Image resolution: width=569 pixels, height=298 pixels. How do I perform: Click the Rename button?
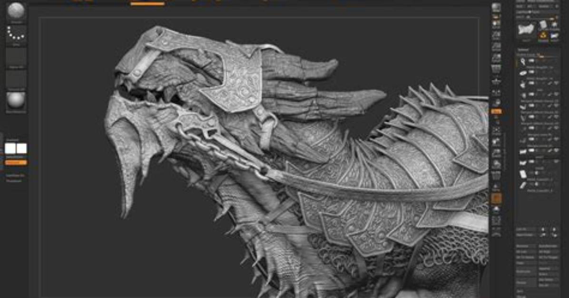coord(526,246)
